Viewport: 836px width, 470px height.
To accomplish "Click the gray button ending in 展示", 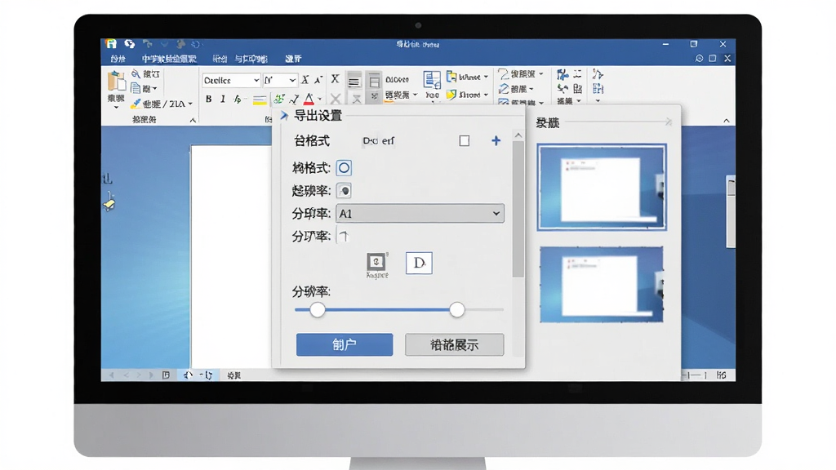I will [x=454, y=345].
